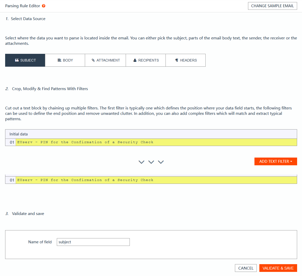Open the Change Sample Email dialog
302x276 pixels.
272,6
